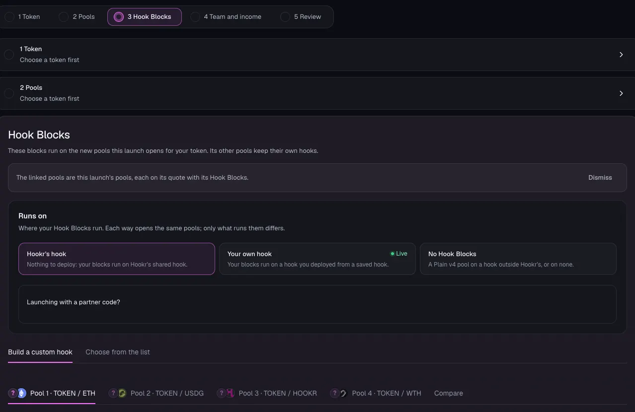
Task: Click the HOOKR token icon on Pool 3
Action: tap(230, 393)
